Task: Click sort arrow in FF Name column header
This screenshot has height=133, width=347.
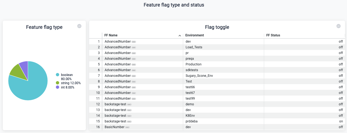Action: pyautogui.click(x=180, y=36)
